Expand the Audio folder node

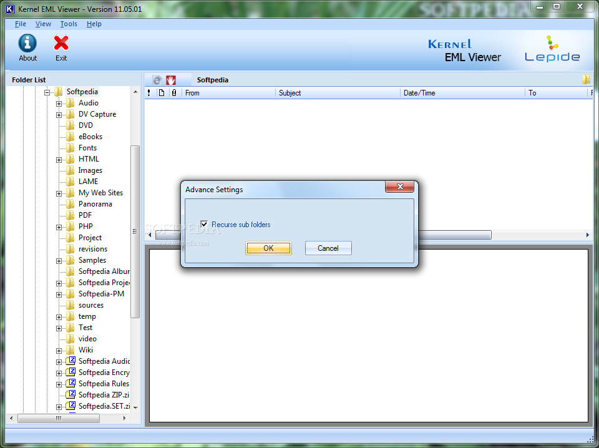pos(59,104)
